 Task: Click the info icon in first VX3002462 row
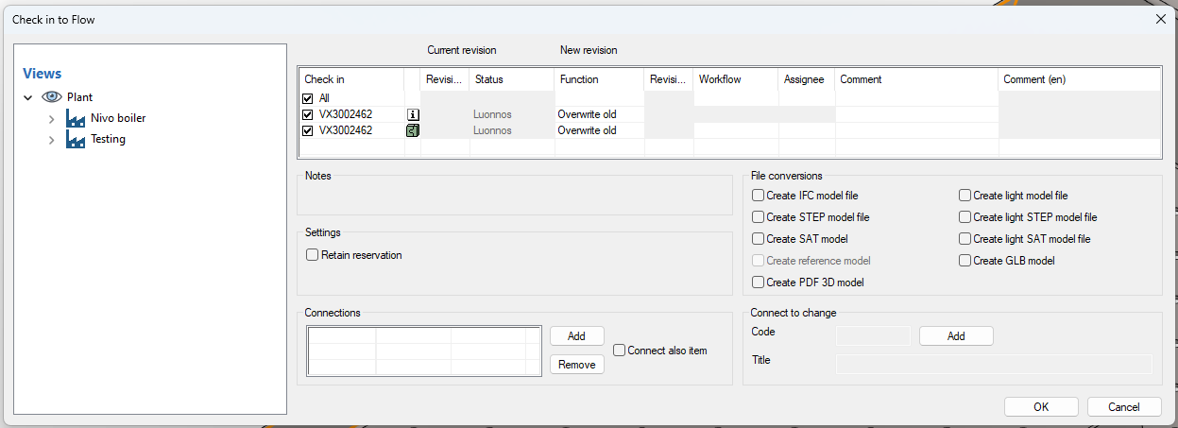[413, 114]
